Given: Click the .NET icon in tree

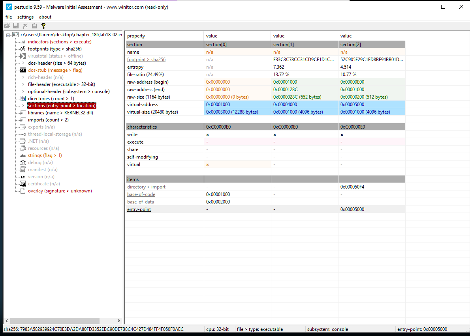Looking at the screenshot, I should [23, 141].
